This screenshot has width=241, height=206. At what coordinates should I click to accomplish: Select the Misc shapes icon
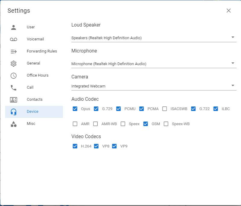14,124
